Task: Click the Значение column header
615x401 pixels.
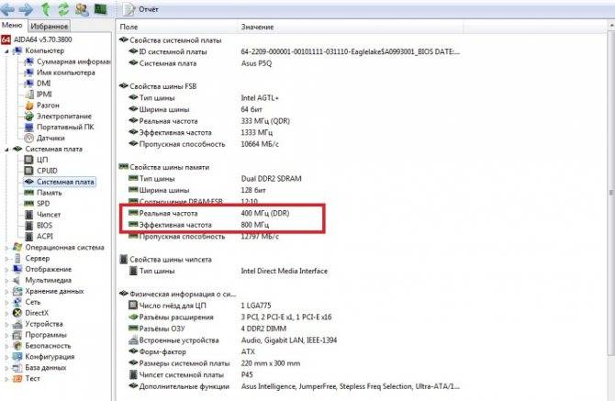Action: [x=257, y=27]
